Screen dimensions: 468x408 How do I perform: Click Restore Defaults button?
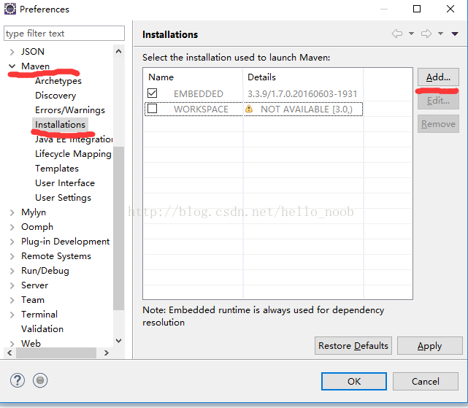click(x=353, y=346)
